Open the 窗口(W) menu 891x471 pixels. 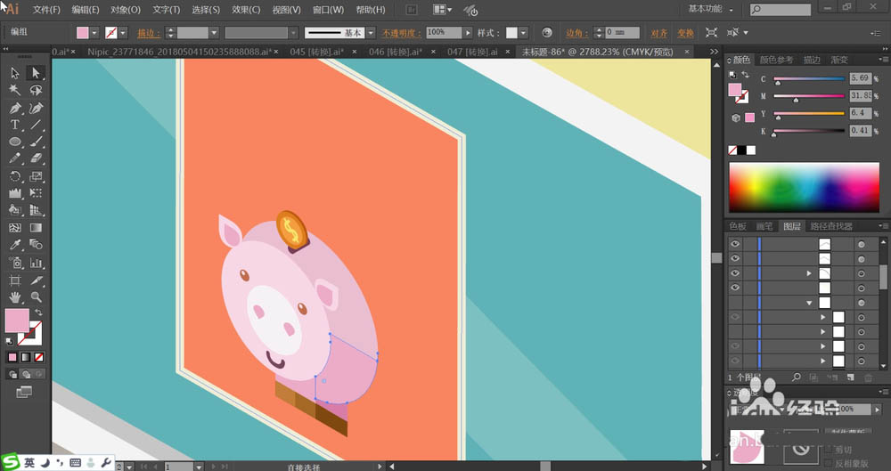[x=328, y=10]
